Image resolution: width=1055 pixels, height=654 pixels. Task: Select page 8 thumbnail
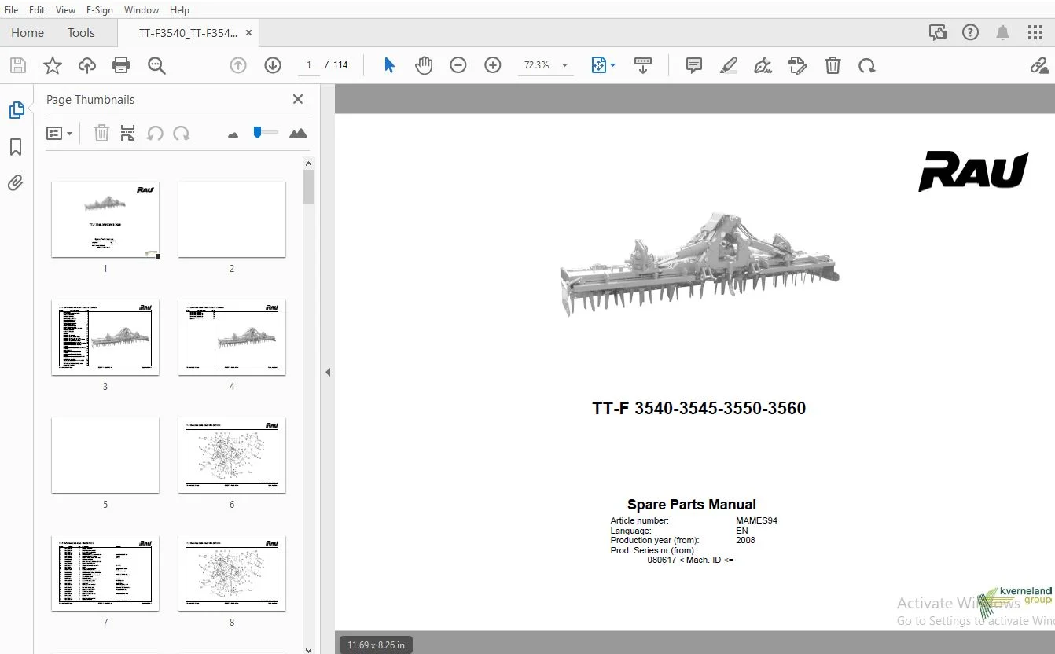[232, 573]
